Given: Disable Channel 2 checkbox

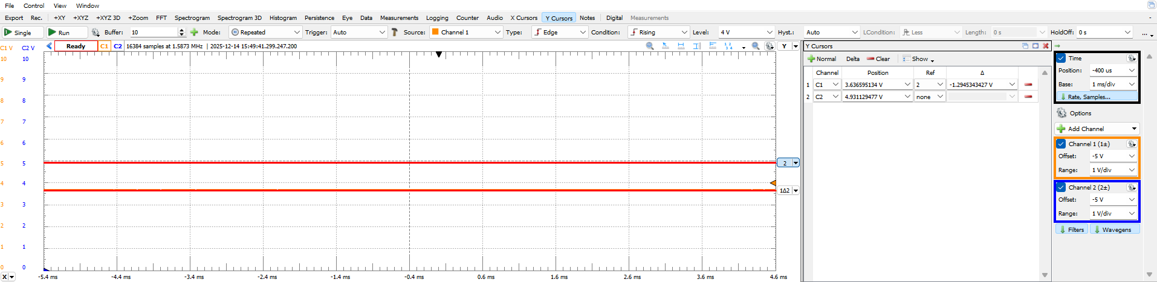Looking at the screenshot, I should (1061, 188).
